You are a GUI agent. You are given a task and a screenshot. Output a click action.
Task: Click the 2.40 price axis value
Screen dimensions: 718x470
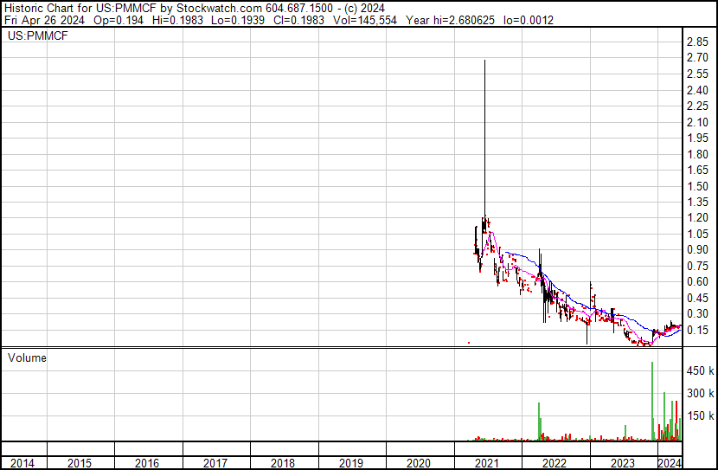697,90
